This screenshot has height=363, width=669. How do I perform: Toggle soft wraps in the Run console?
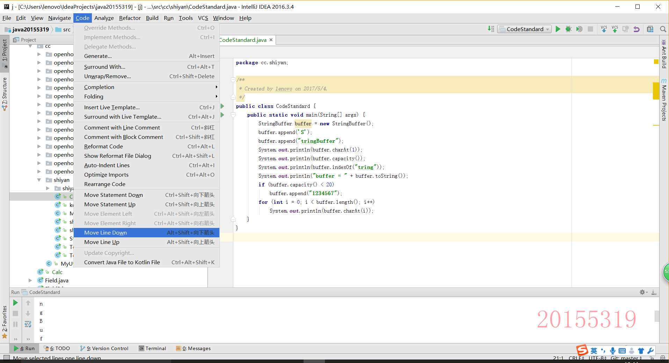click(x=28, y=324)
